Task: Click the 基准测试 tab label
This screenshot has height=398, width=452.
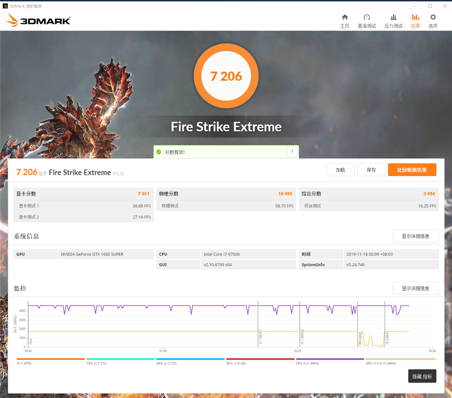Action: 367,26
